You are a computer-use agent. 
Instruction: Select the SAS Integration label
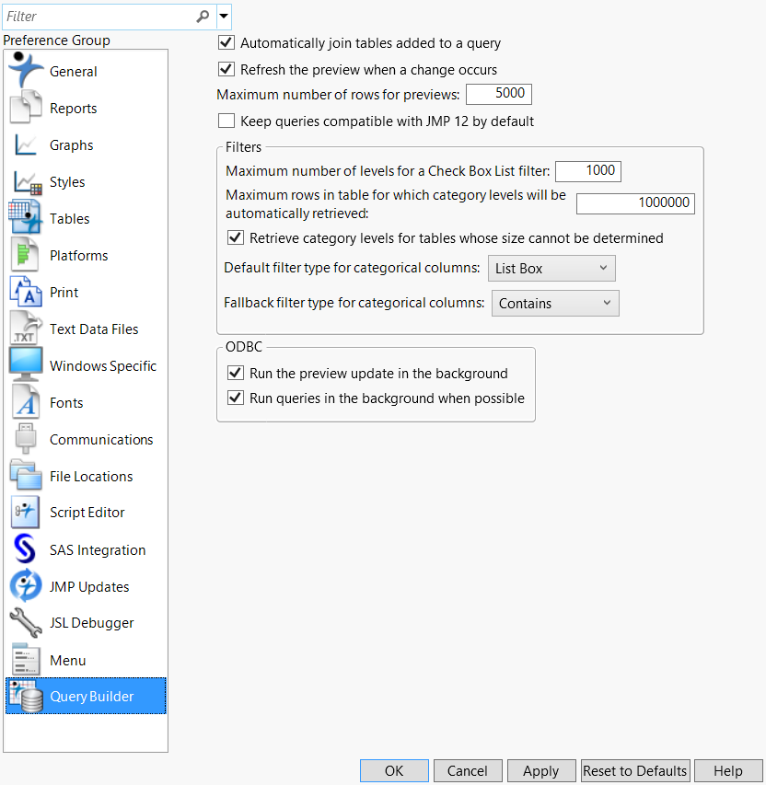(98, 550)
